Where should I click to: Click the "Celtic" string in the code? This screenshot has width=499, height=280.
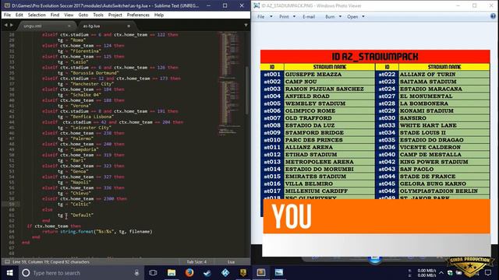(x=81, y=204)
